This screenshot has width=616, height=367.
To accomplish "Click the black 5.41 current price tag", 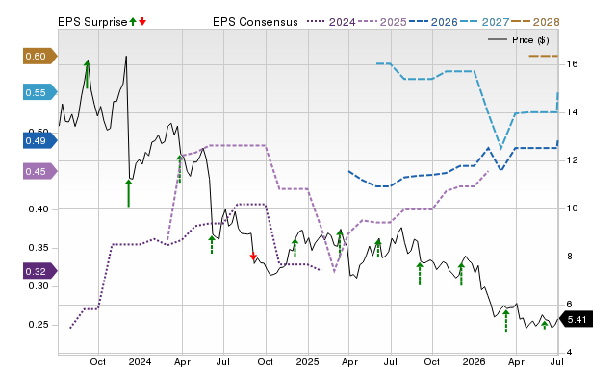I will (576, 319).
